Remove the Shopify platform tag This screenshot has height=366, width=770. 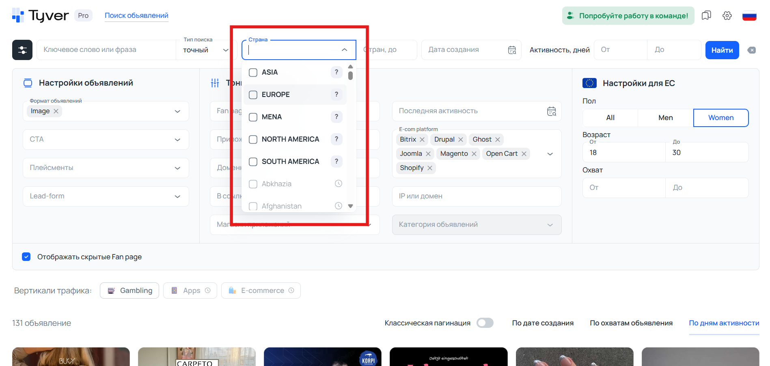(430, 168)
